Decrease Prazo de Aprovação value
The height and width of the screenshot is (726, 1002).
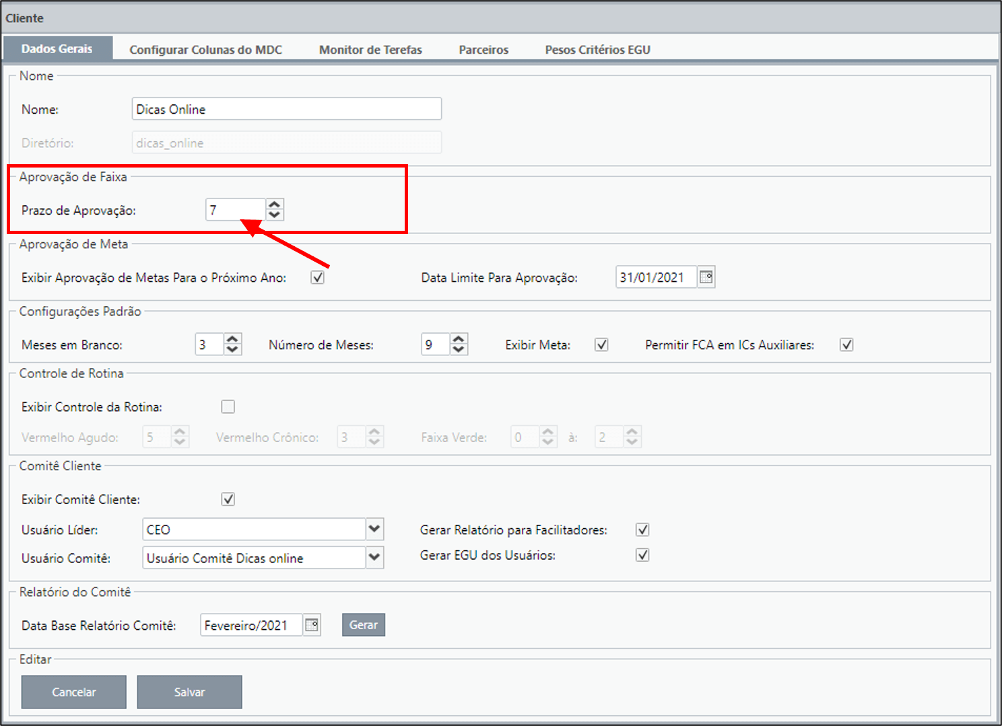click(274, 215)
